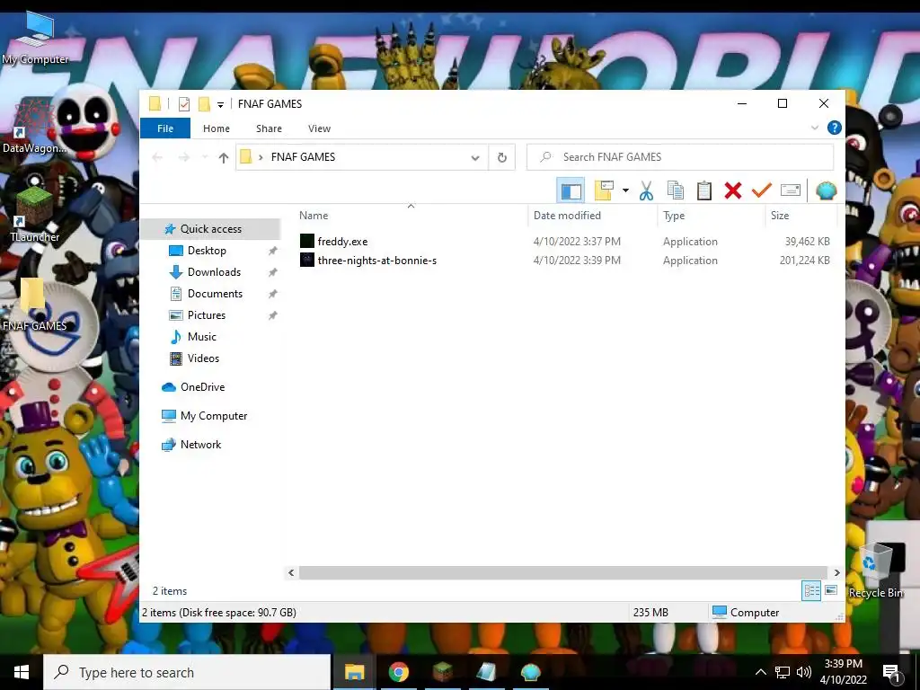Switch to Details view in status bar
Viewport: 920px width, 690px height.
811,591
